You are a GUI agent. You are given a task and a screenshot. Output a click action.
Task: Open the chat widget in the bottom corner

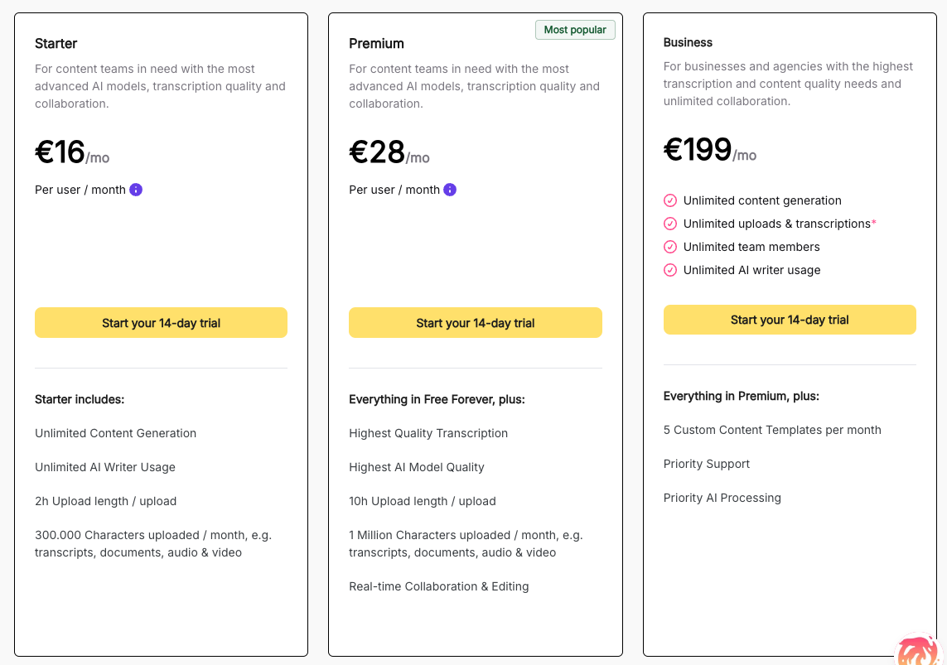click(x=917, y=648)
